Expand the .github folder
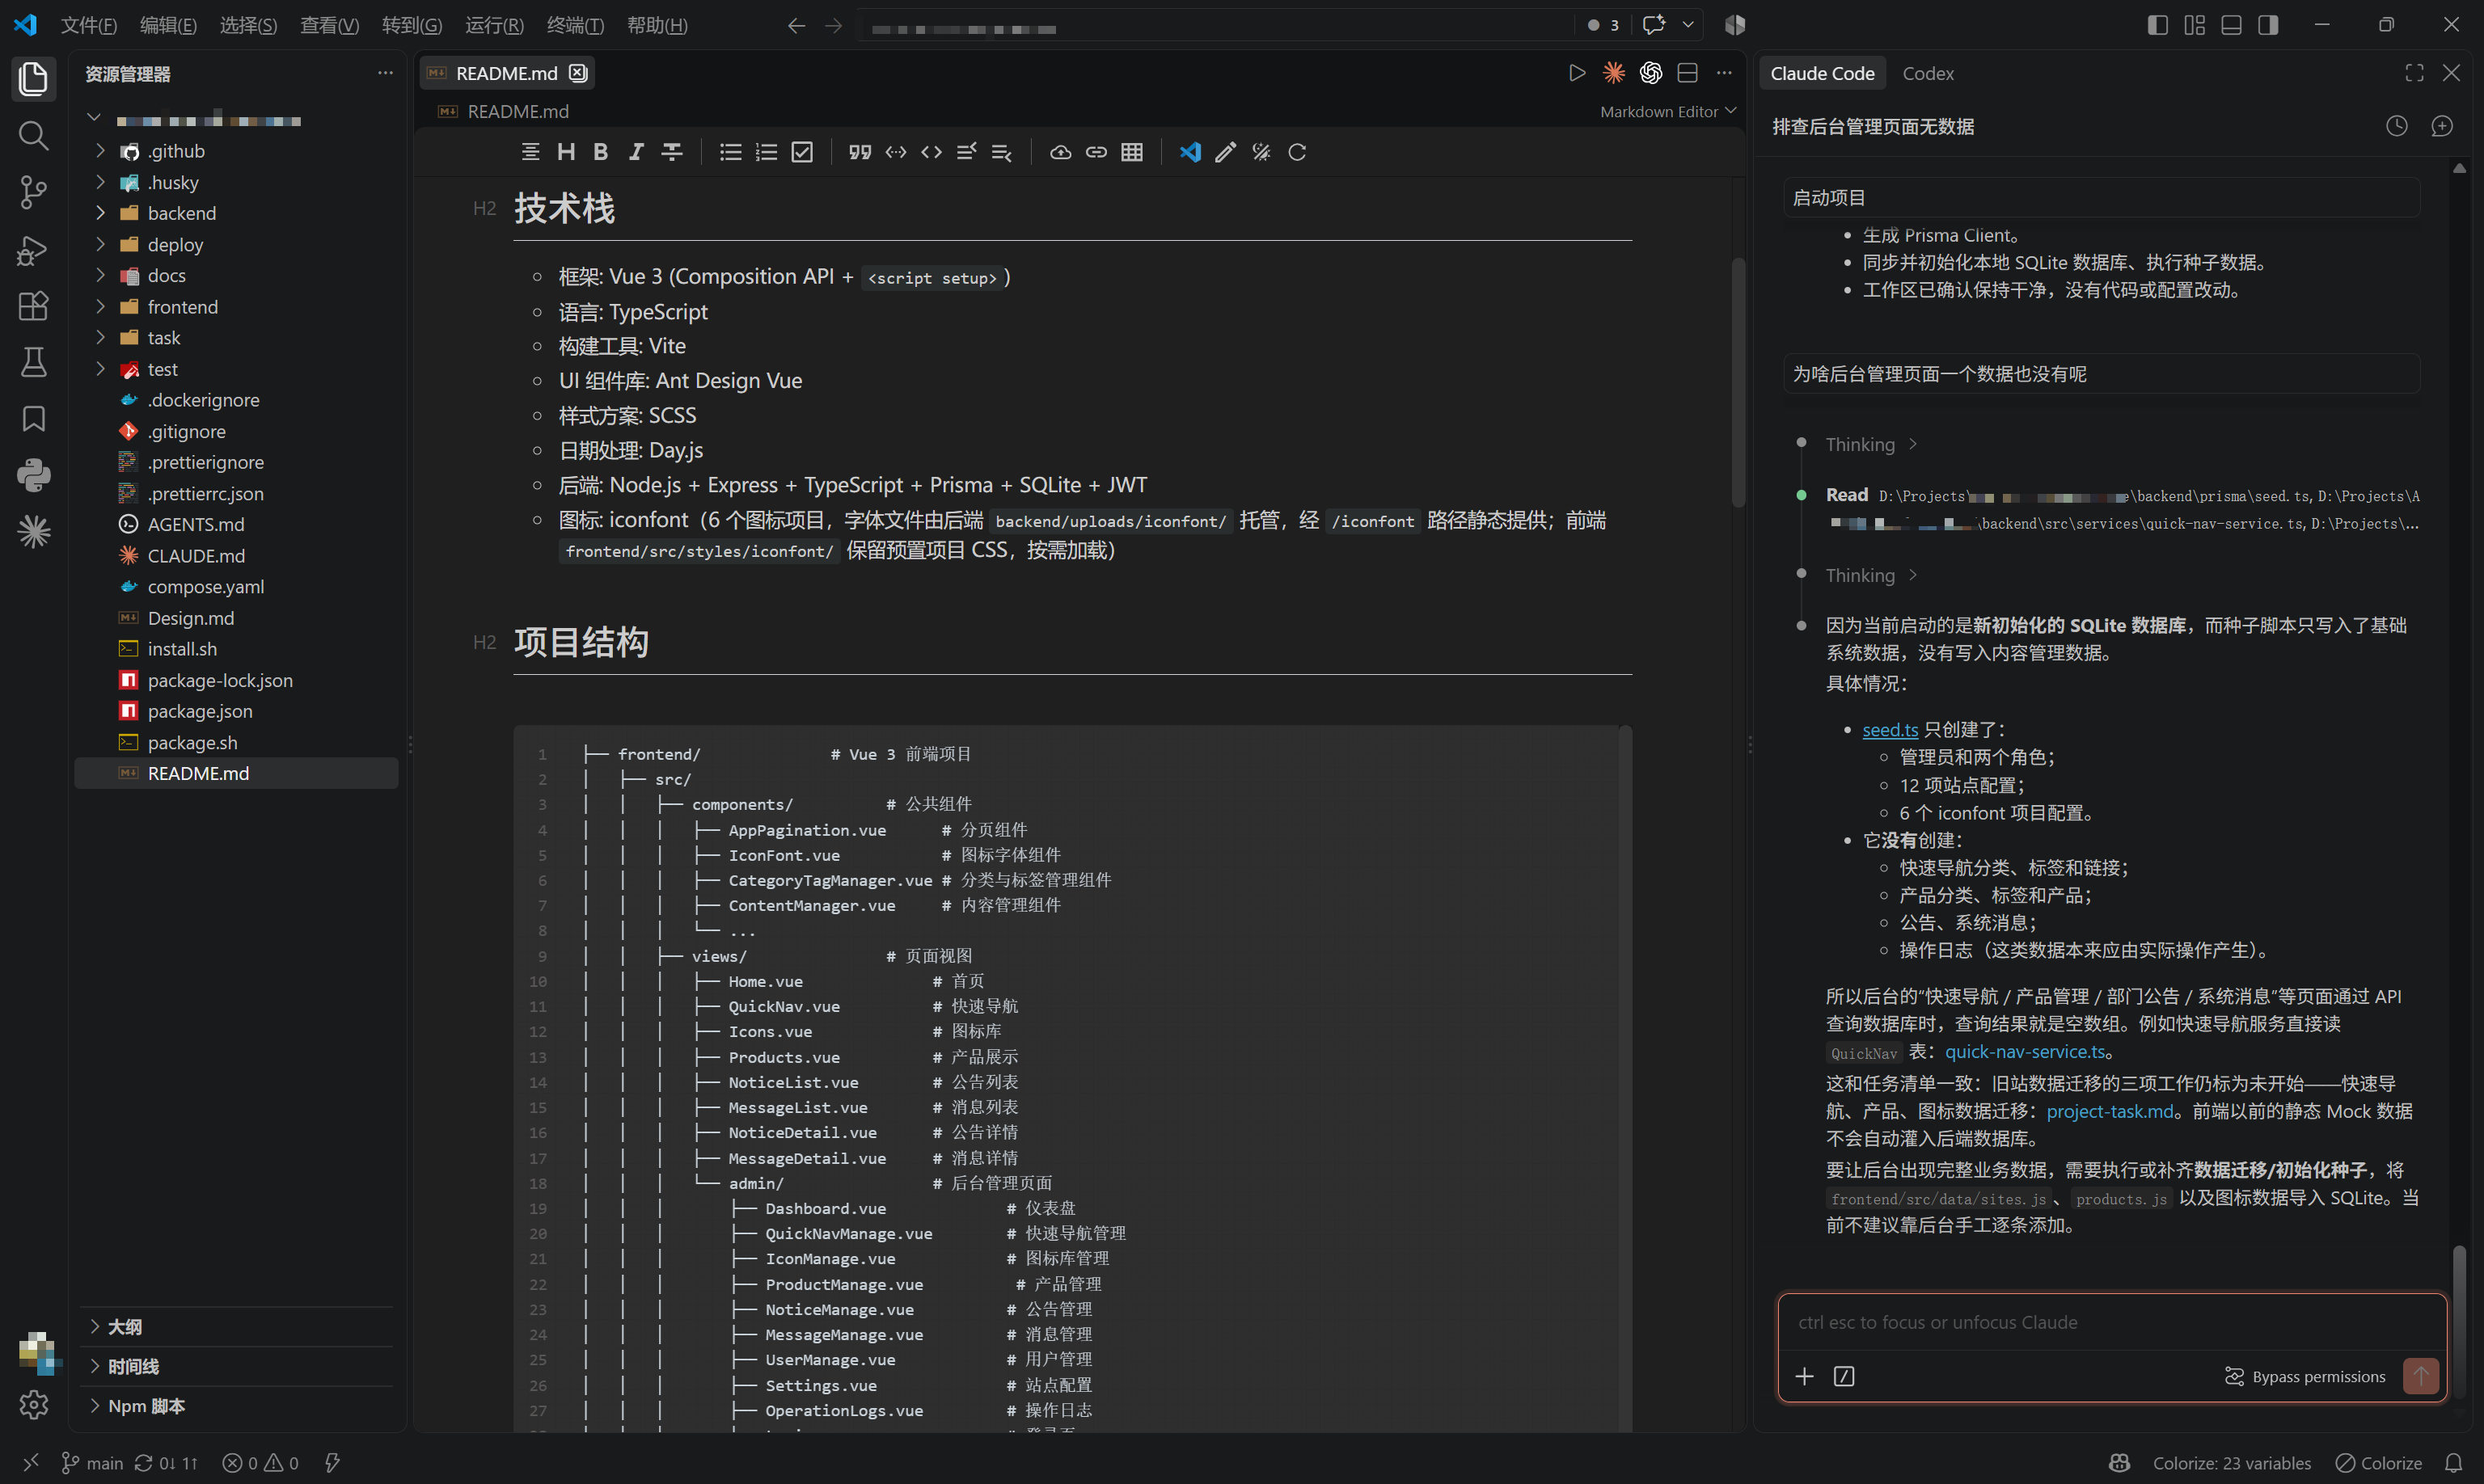The image size is (2484, 1484). coord(236,151)
